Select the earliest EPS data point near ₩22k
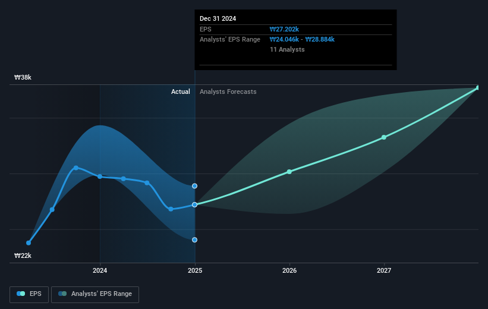Screen dimensions: 488x309 point(29,242)
